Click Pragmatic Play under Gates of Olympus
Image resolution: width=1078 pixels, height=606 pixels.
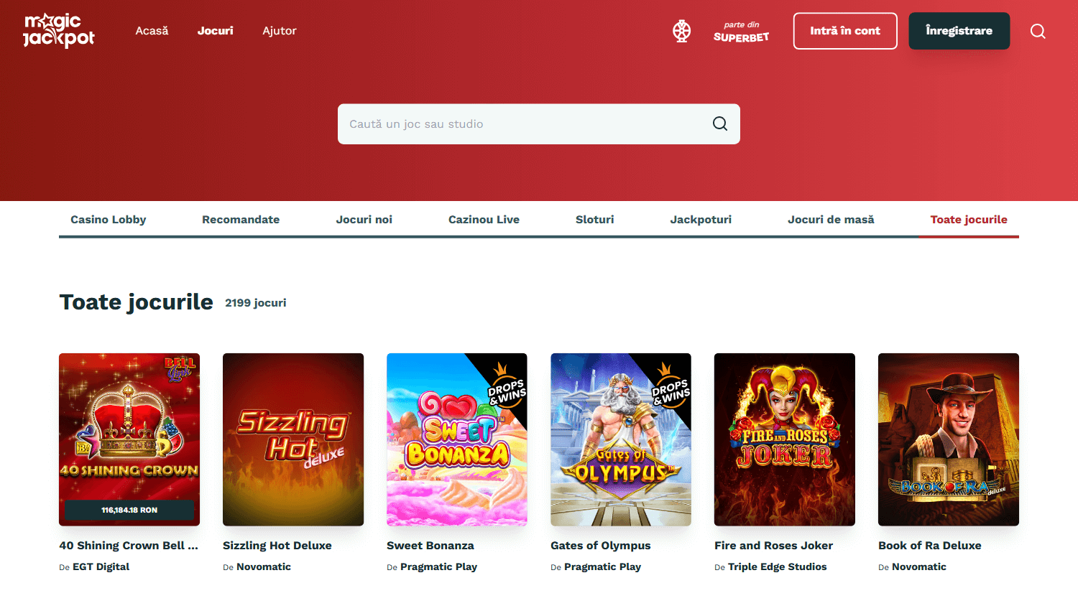(602, 567)
